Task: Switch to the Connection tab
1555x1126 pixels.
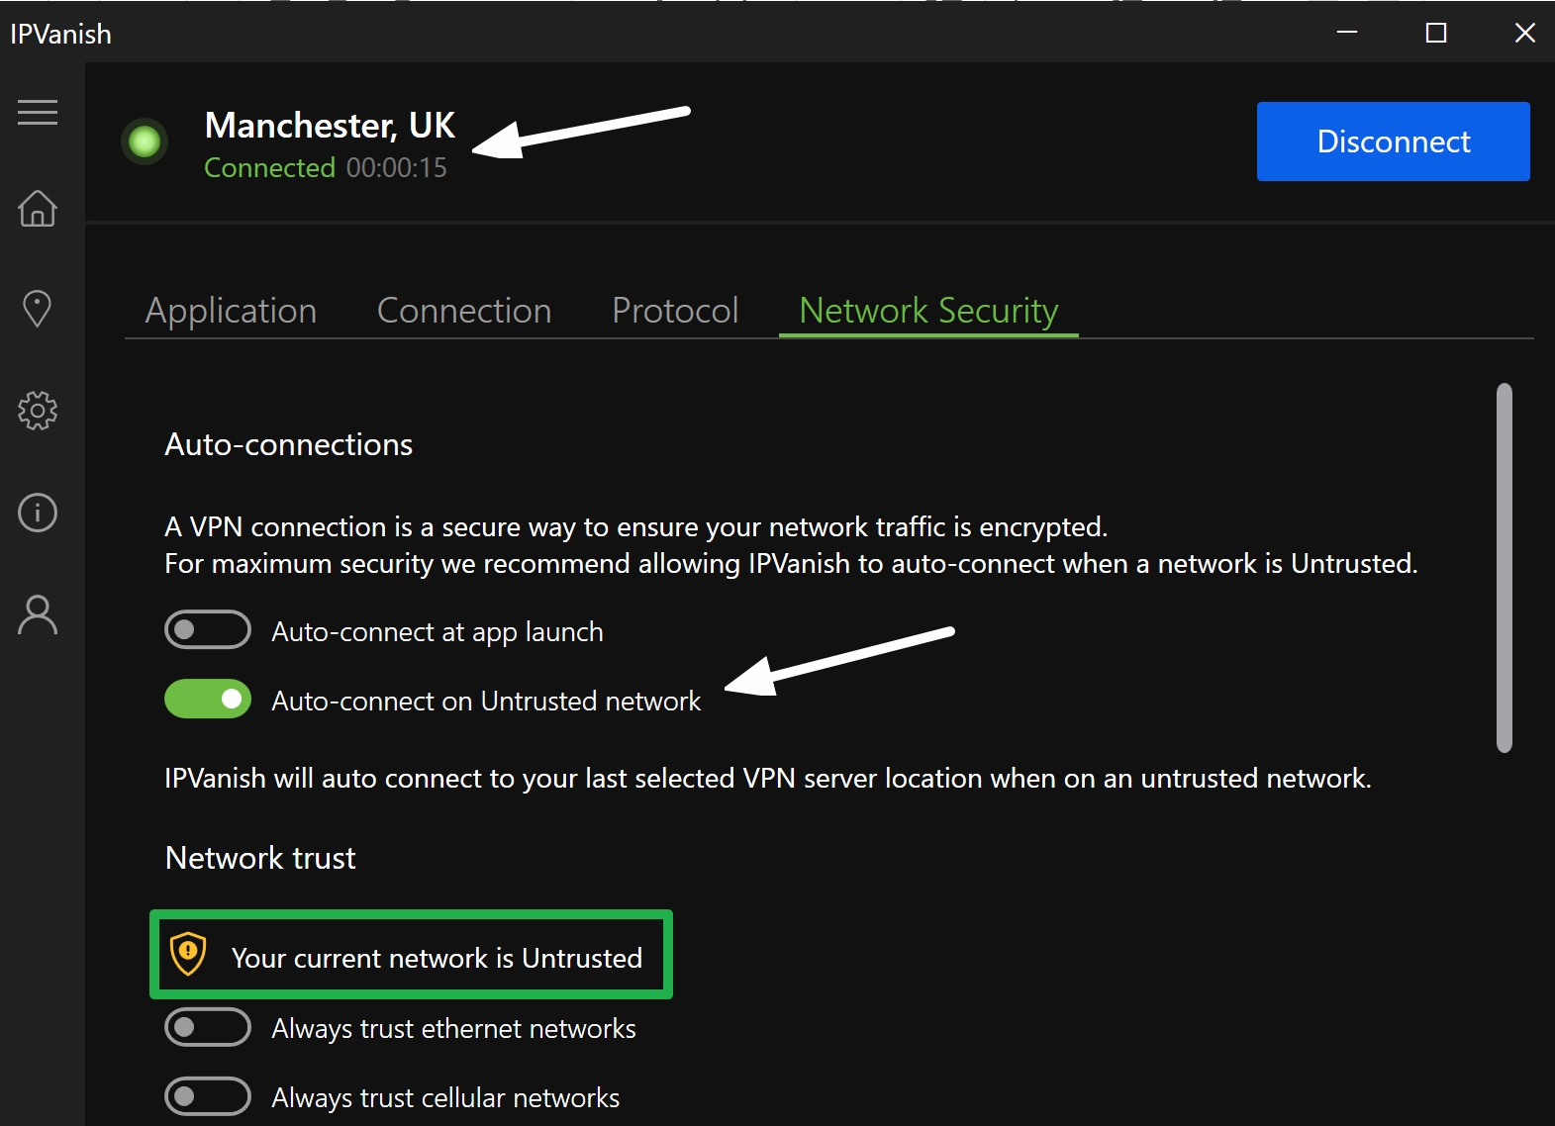Action: pos(464,311)
